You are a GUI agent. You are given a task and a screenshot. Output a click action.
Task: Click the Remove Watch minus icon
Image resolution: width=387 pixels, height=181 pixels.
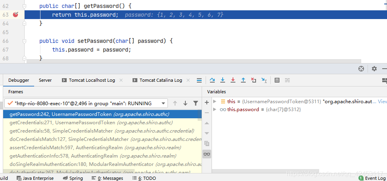click(207, 113)
